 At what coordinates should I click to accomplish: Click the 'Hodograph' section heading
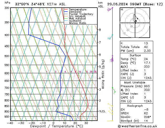135,106
